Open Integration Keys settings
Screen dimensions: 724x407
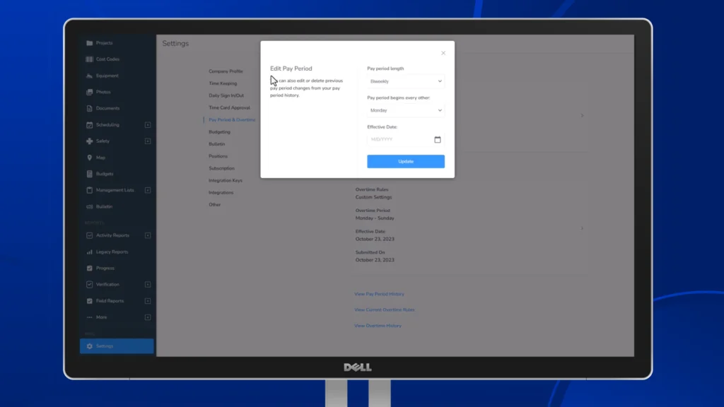pos(226,180)
